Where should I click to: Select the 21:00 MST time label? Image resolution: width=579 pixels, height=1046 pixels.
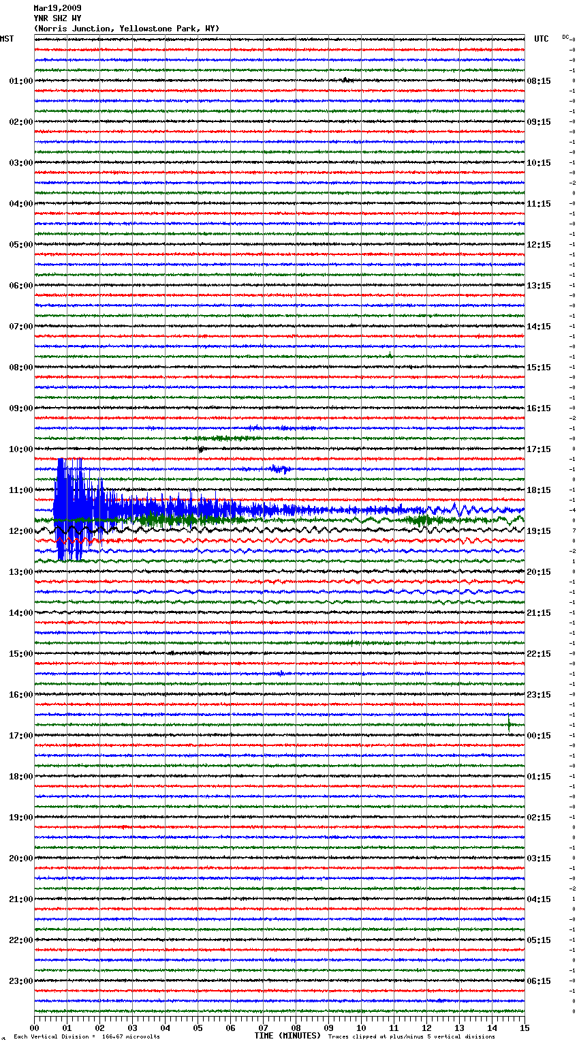click(x=21, y=899)
